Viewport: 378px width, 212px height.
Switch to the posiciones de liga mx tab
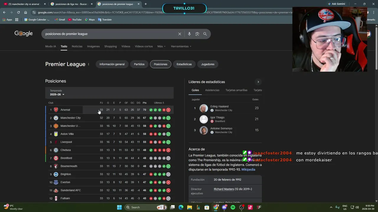tap(71, 4)
